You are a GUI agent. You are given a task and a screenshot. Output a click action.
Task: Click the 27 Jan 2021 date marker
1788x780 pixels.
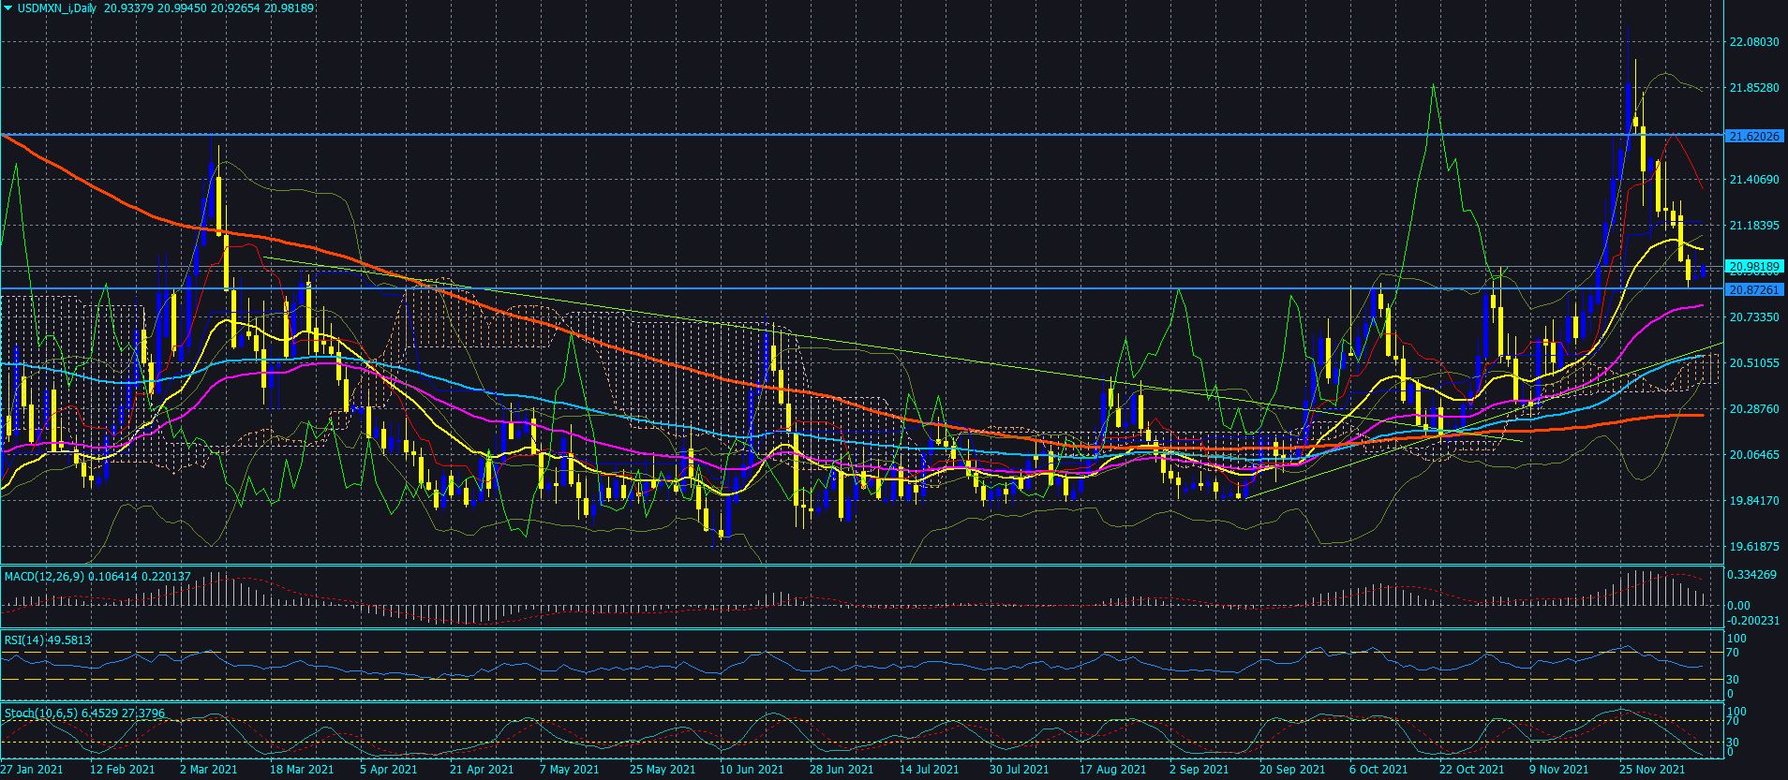(x=32, y=770)
